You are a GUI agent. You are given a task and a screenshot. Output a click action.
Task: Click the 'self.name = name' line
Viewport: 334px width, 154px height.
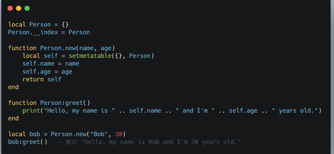[51, 64]
